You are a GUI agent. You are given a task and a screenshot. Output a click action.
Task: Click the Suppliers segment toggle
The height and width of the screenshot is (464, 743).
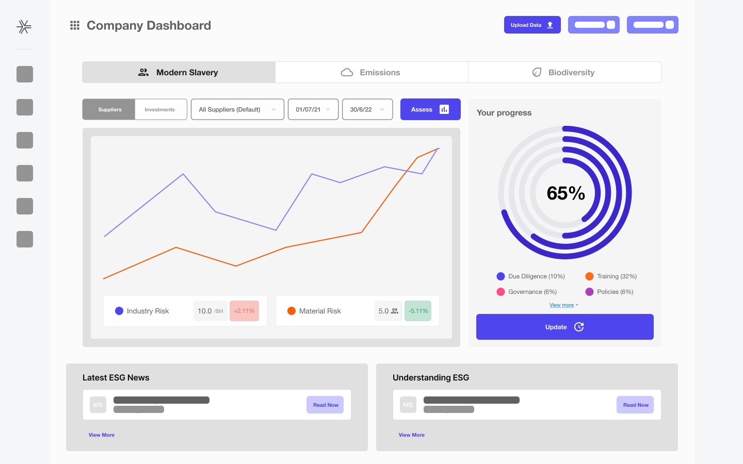pos(109,109)
